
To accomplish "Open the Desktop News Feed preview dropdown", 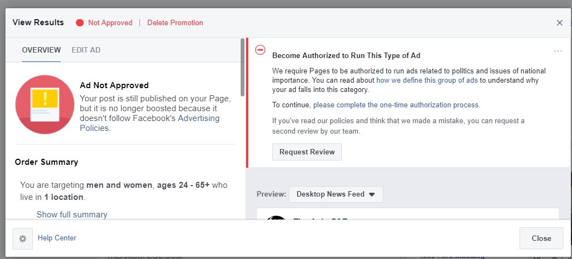I will pyautogui.click(x=336, y=194).
